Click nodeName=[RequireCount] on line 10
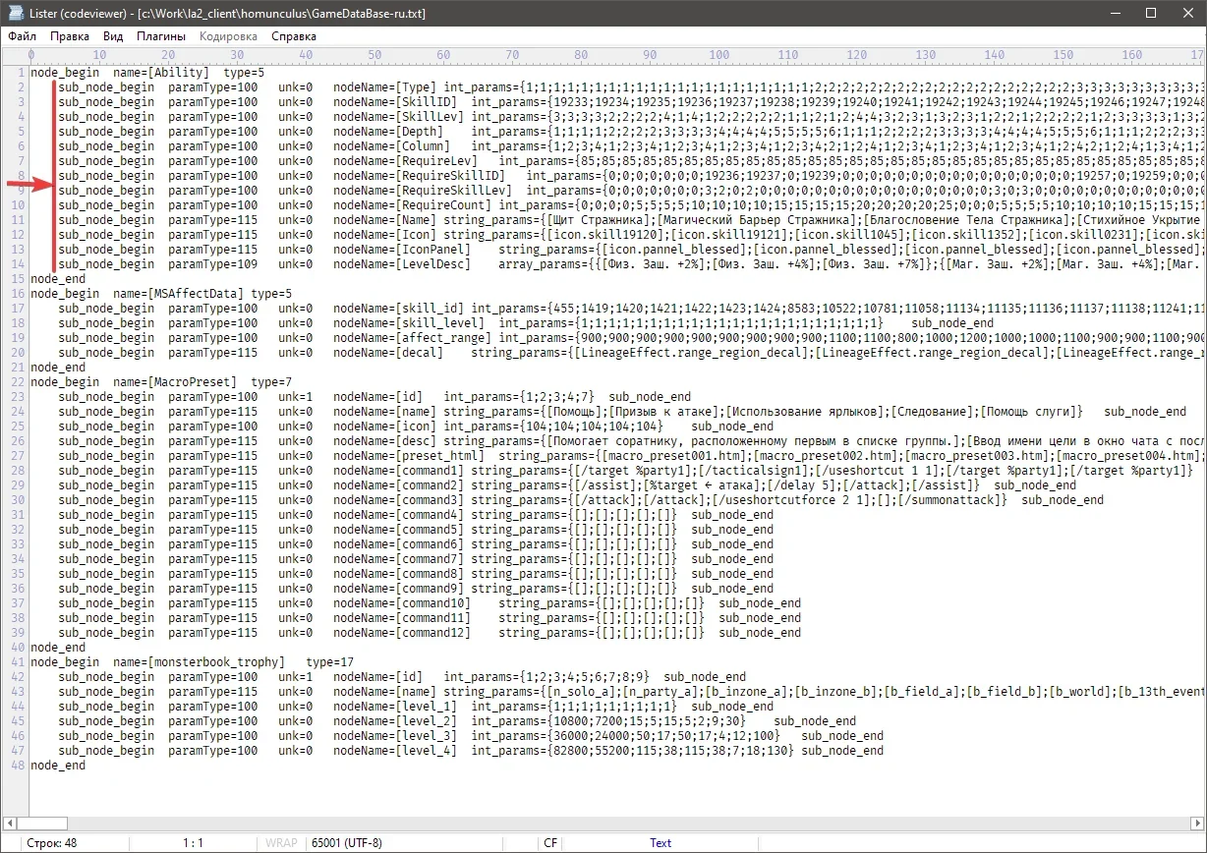Viewport: 1207px width, 853px height. coord(413,205)
